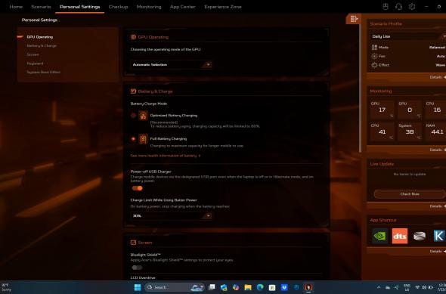This screenshot has width=446, height=294.
Task: Click the Check Now update button
Action: coord(409,194)
